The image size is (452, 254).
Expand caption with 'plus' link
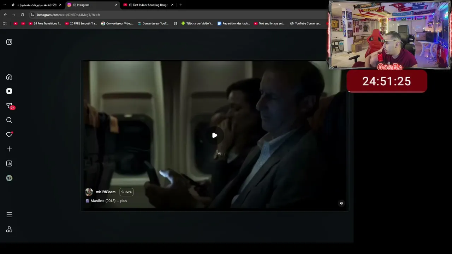(x=123, y=201)
